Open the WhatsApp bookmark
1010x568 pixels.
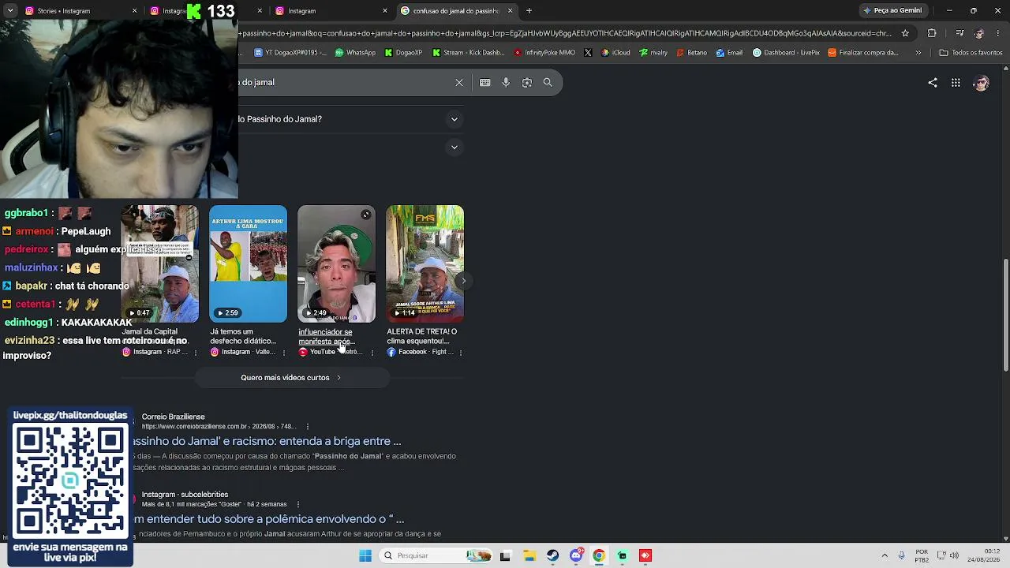[355, 53]
